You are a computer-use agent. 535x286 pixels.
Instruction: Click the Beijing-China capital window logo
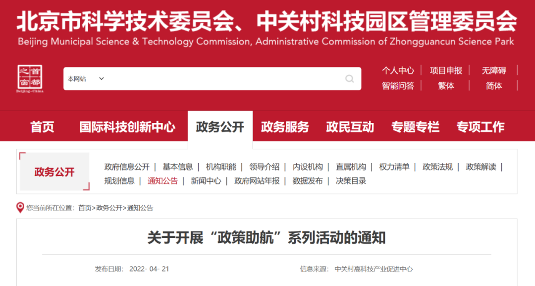point(30,78)
